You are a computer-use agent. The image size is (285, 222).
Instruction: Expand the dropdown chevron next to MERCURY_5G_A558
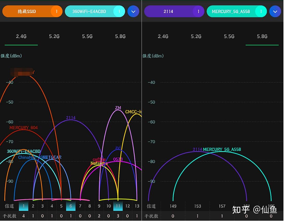[275, 11]
